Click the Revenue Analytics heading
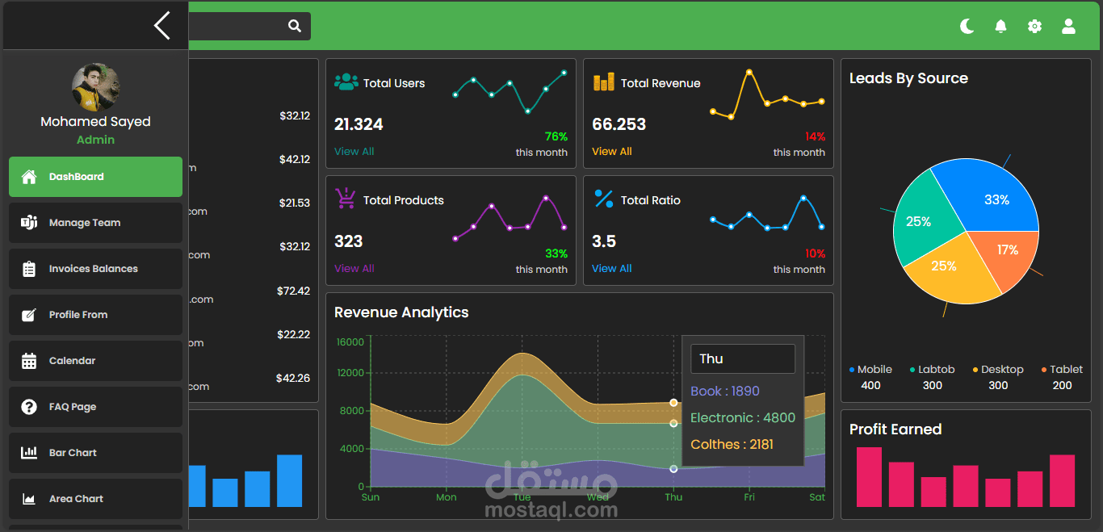 point(401,312)
